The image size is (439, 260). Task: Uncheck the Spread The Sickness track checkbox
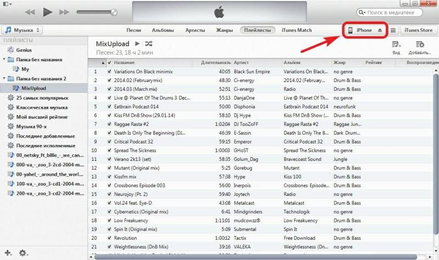(x=109, y=151)
